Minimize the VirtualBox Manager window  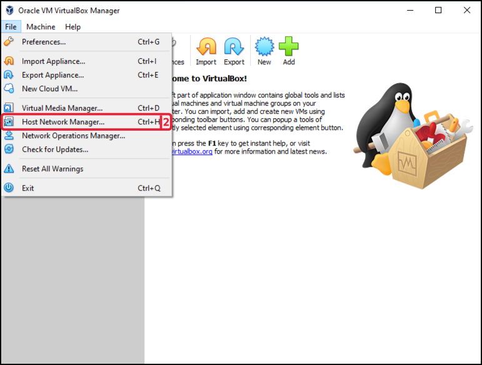(x=410, y=10)
